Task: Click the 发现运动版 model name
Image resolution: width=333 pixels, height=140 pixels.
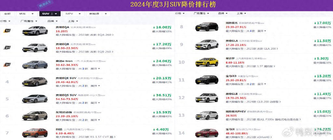Action: [64, 112]
